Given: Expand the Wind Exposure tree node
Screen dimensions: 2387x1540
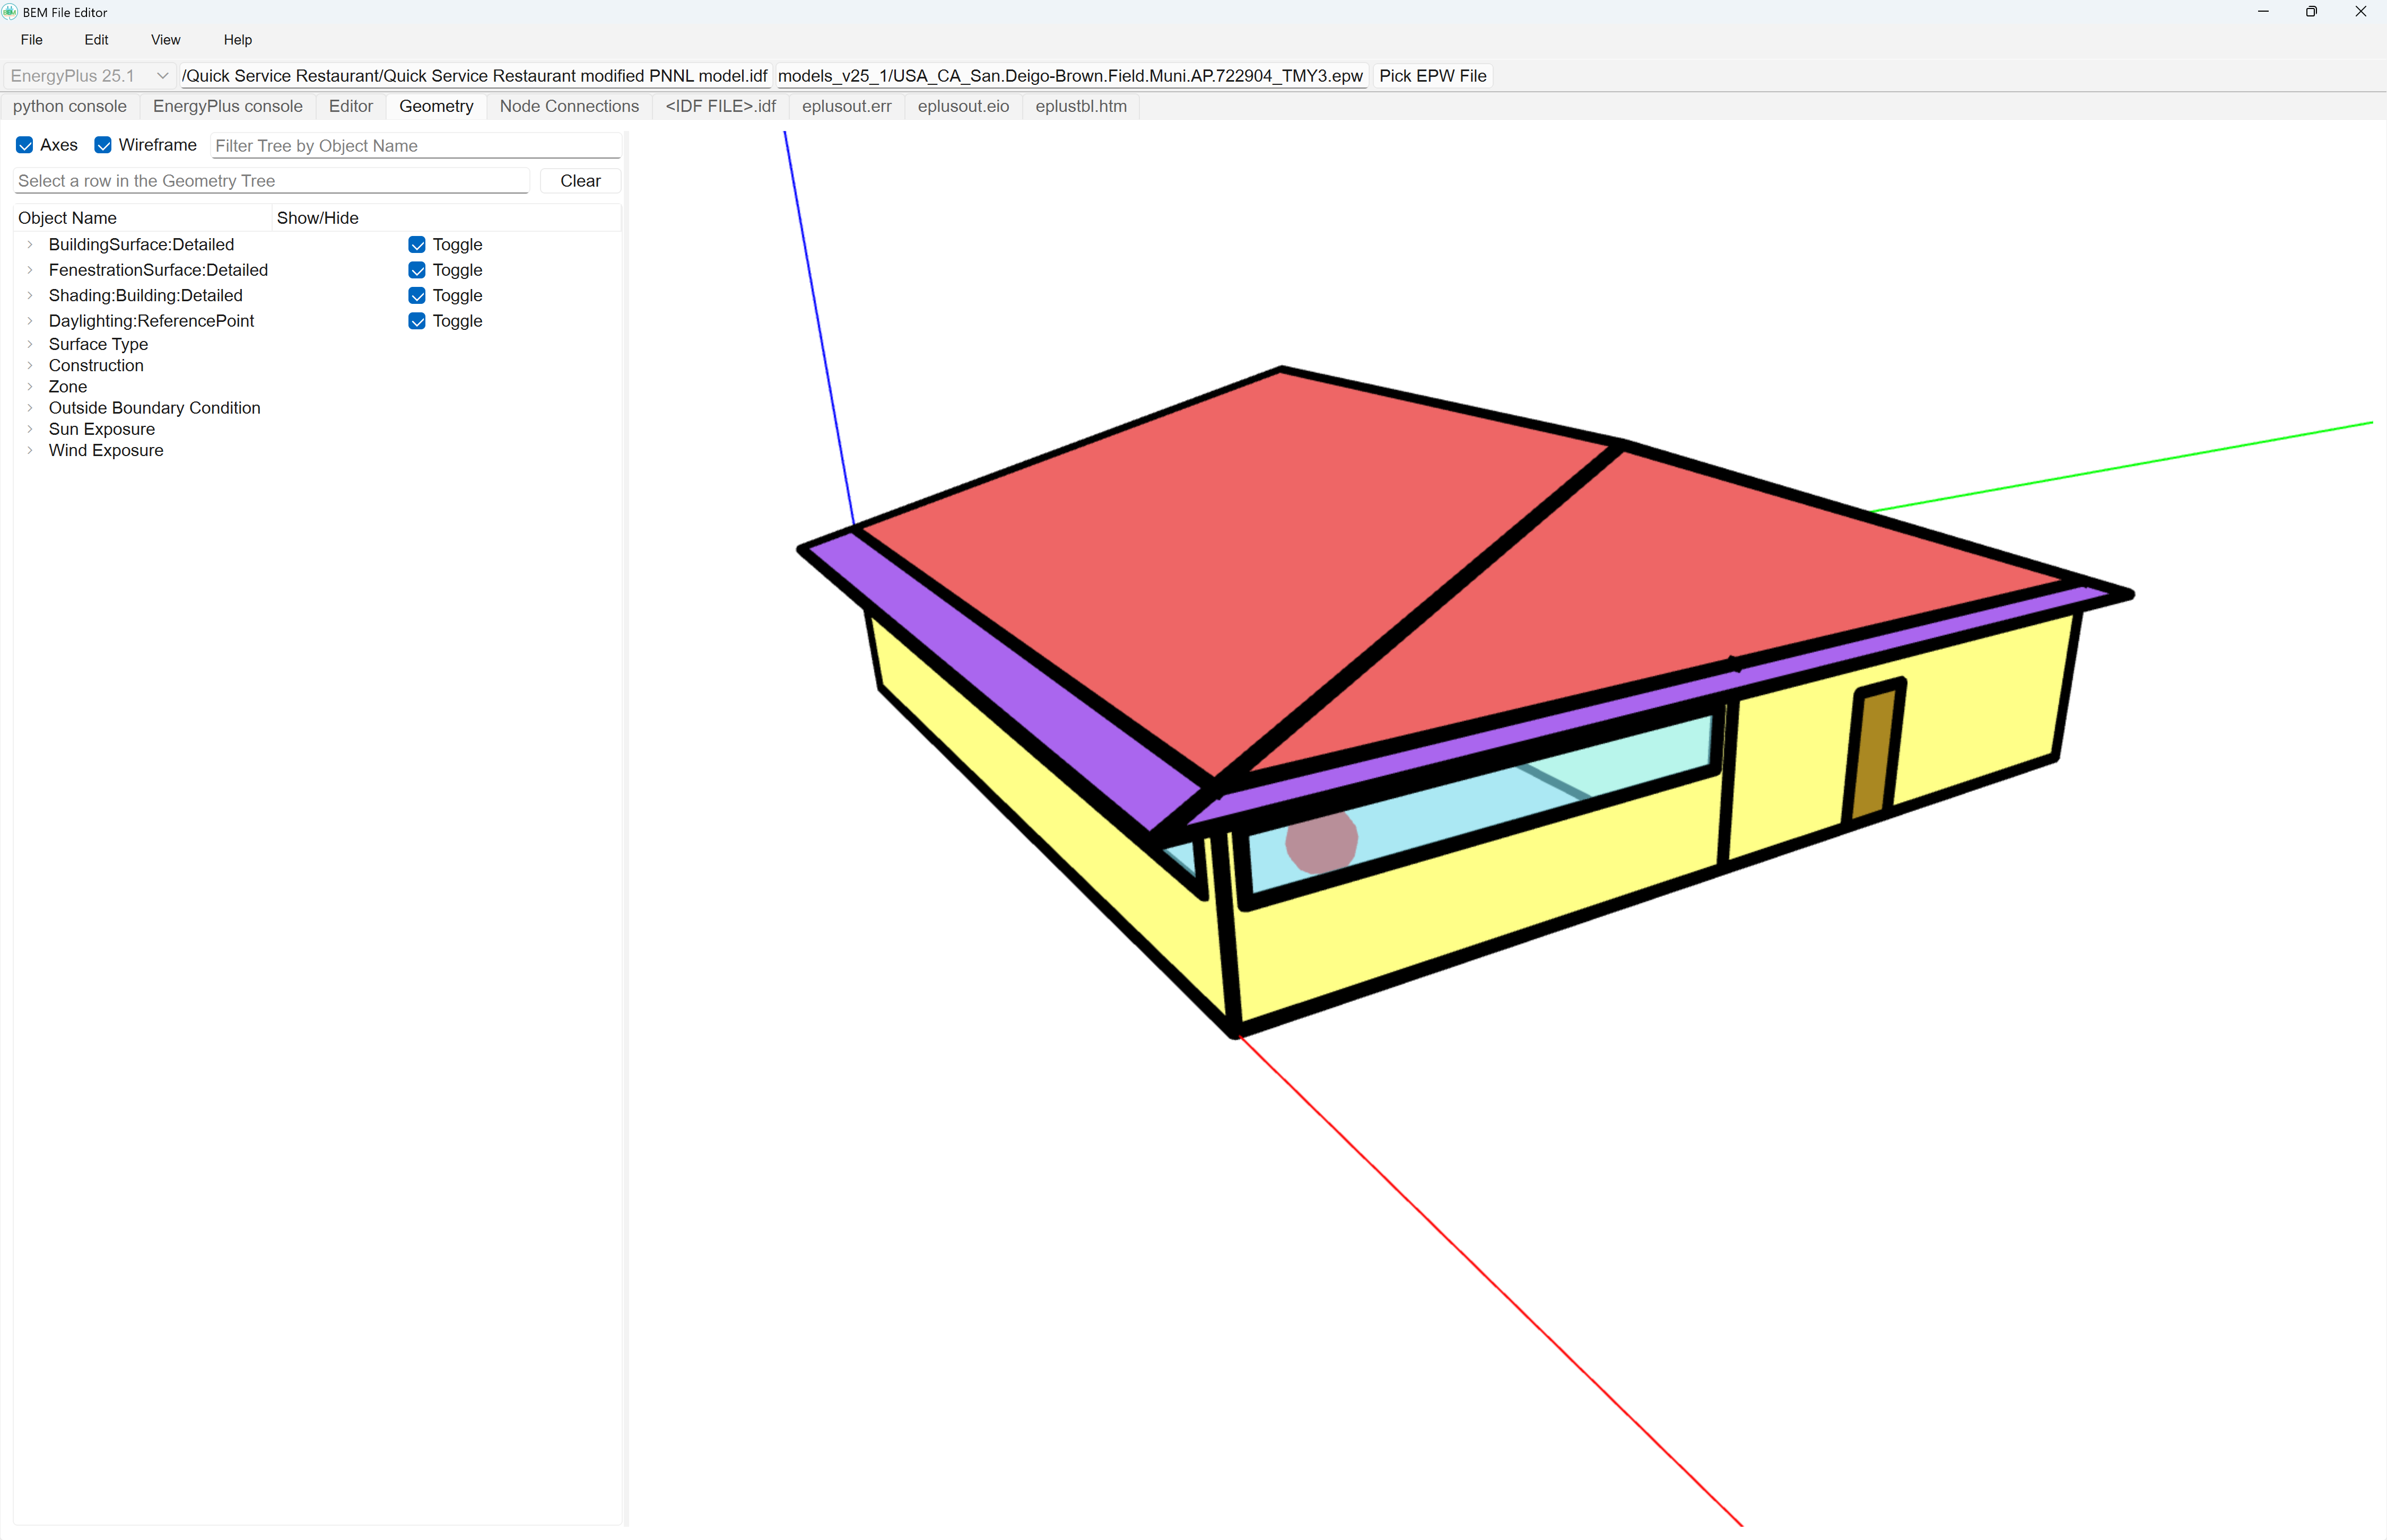Looking at the screenshot, I should pyautogui.click(x=30, y=451).
